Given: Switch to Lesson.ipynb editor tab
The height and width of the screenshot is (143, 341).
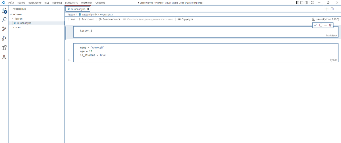Looking at the screenshot, I should [x=78, y=9].
